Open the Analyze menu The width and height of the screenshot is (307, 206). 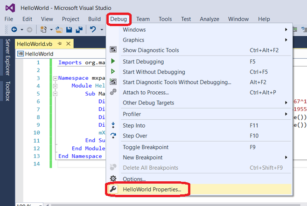click(209, 19)
